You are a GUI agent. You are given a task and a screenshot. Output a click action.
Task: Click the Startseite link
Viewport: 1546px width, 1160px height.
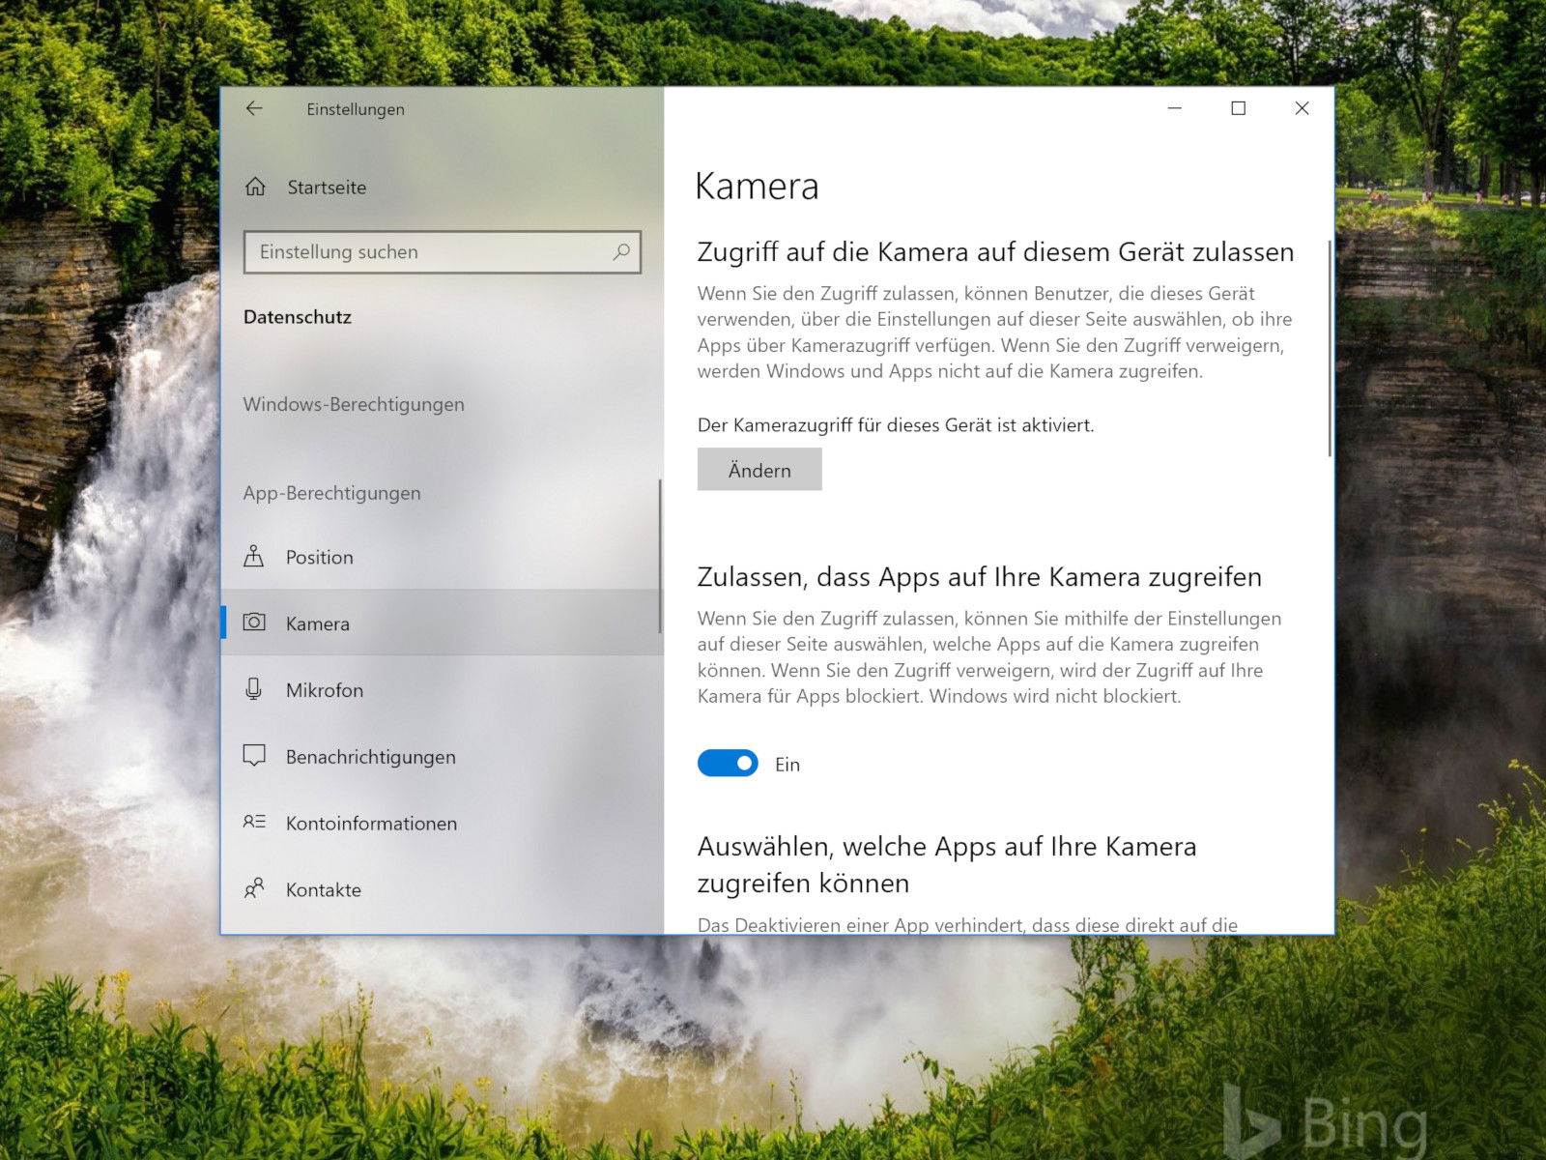coord(327,188)
